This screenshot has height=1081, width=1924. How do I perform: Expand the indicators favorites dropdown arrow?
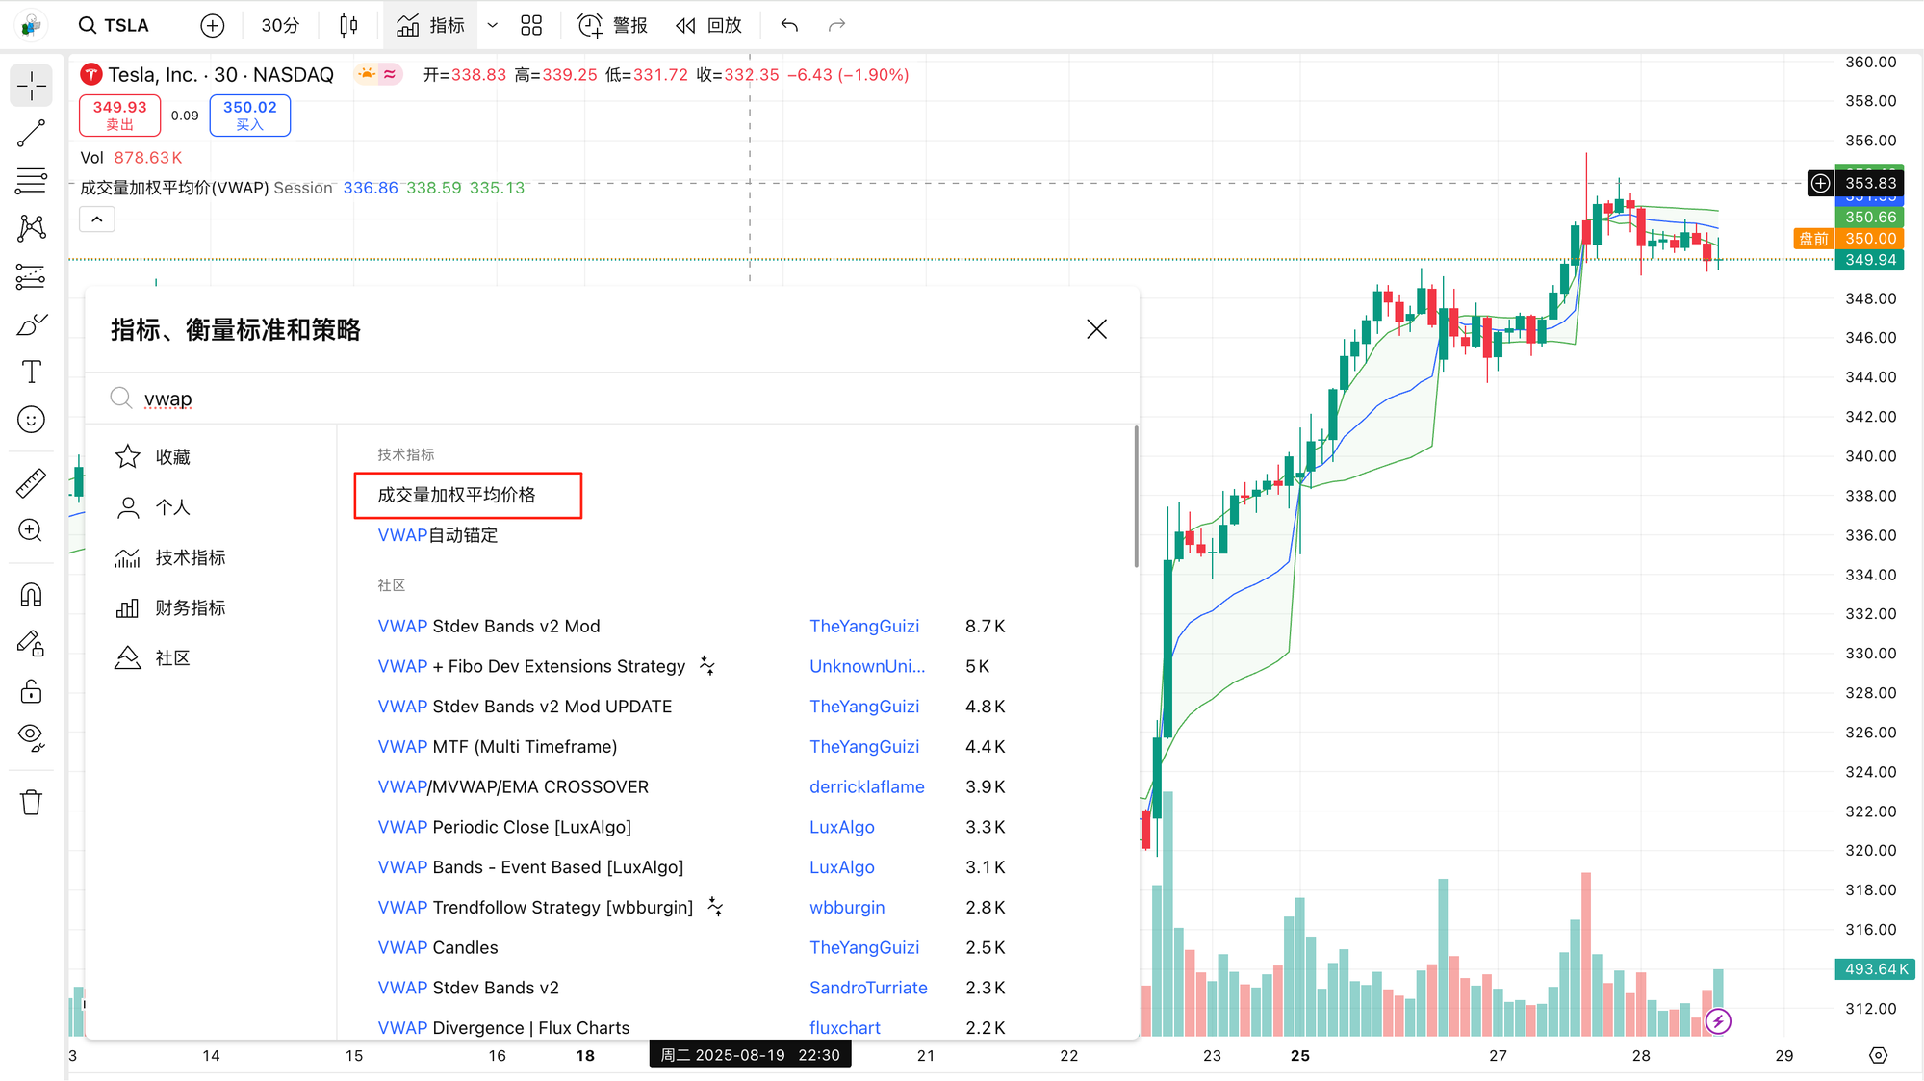pyautogui.click(x=493, y=25)
